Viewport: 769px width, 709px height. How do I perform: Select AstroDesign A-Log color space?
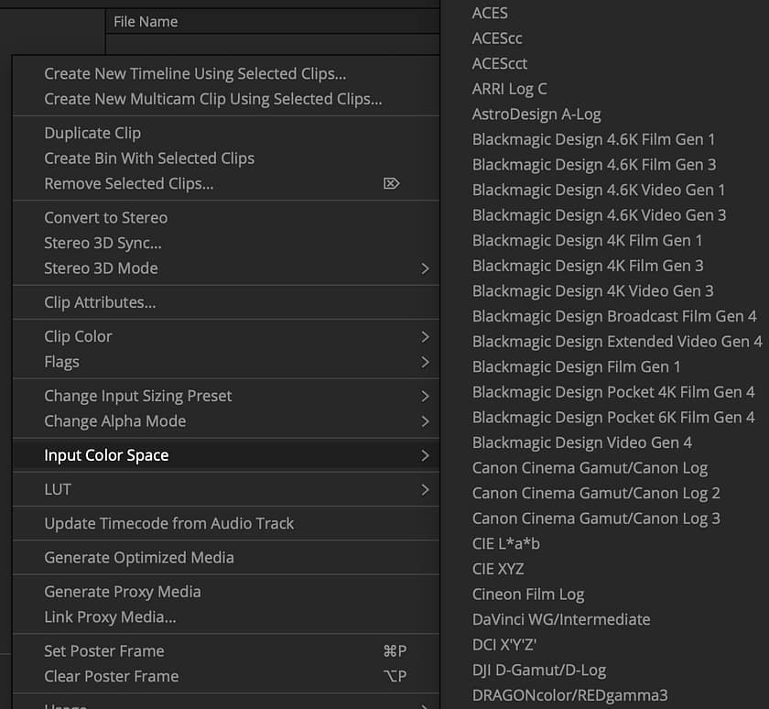pyautogui.click(x=536, y=115)
